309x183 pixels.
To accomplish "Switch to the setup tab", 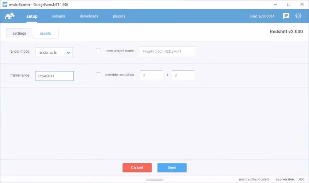I will click(32, 16).
